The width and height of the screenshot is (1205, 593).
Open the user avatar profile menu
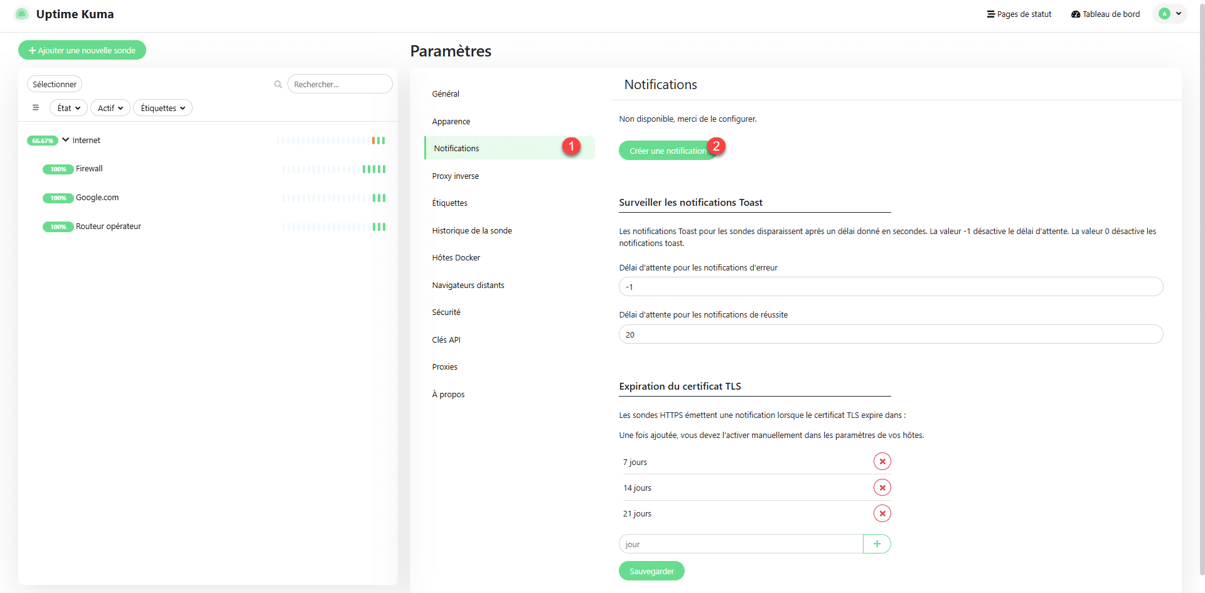1169,14
